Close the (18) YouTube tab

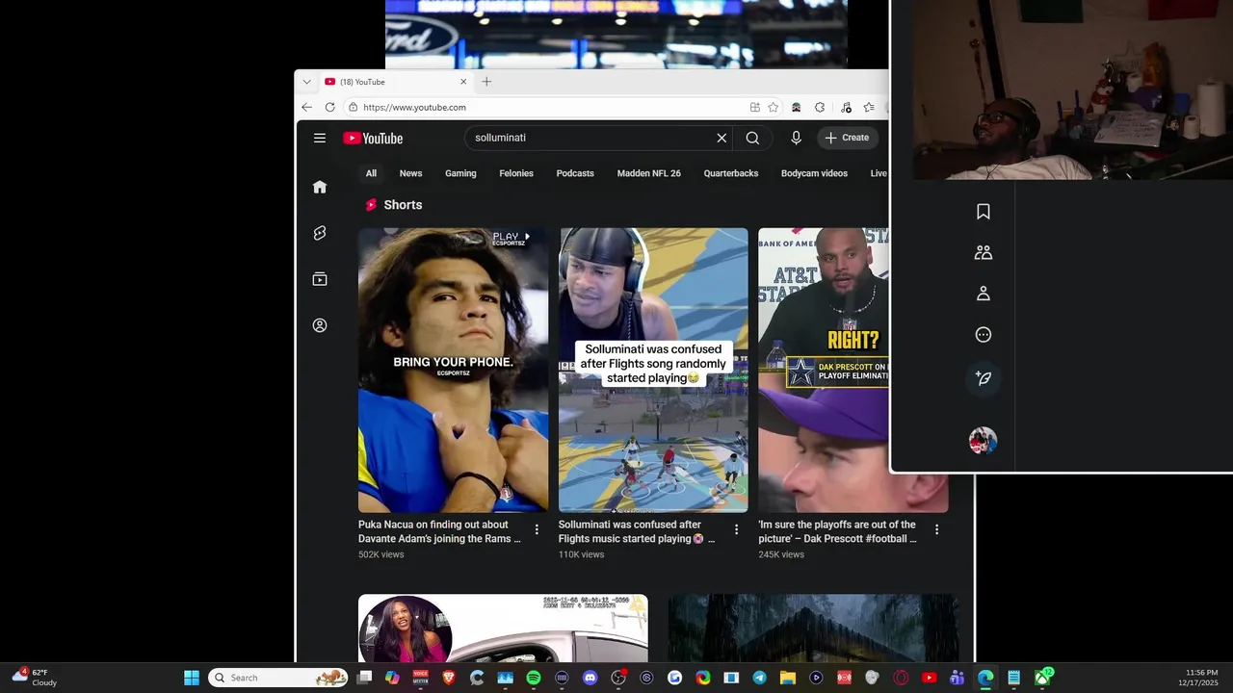(x=463, y=82)
